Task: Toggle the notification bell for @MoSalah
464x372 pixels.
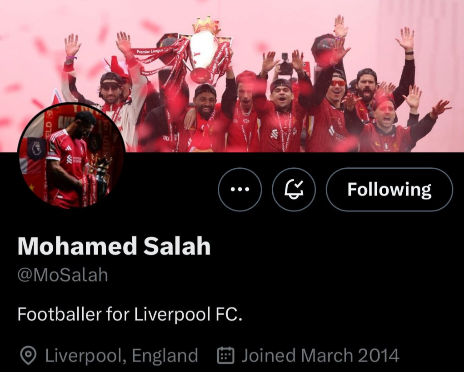Action: pyautogui.click(x=294, y=190)
